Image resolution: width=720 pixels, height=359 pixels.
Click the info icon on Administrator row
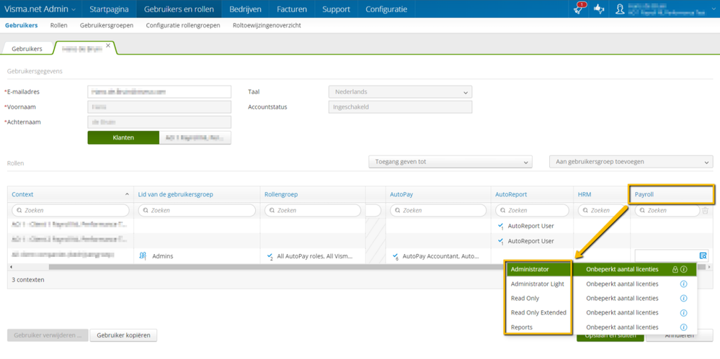point(683,270)
